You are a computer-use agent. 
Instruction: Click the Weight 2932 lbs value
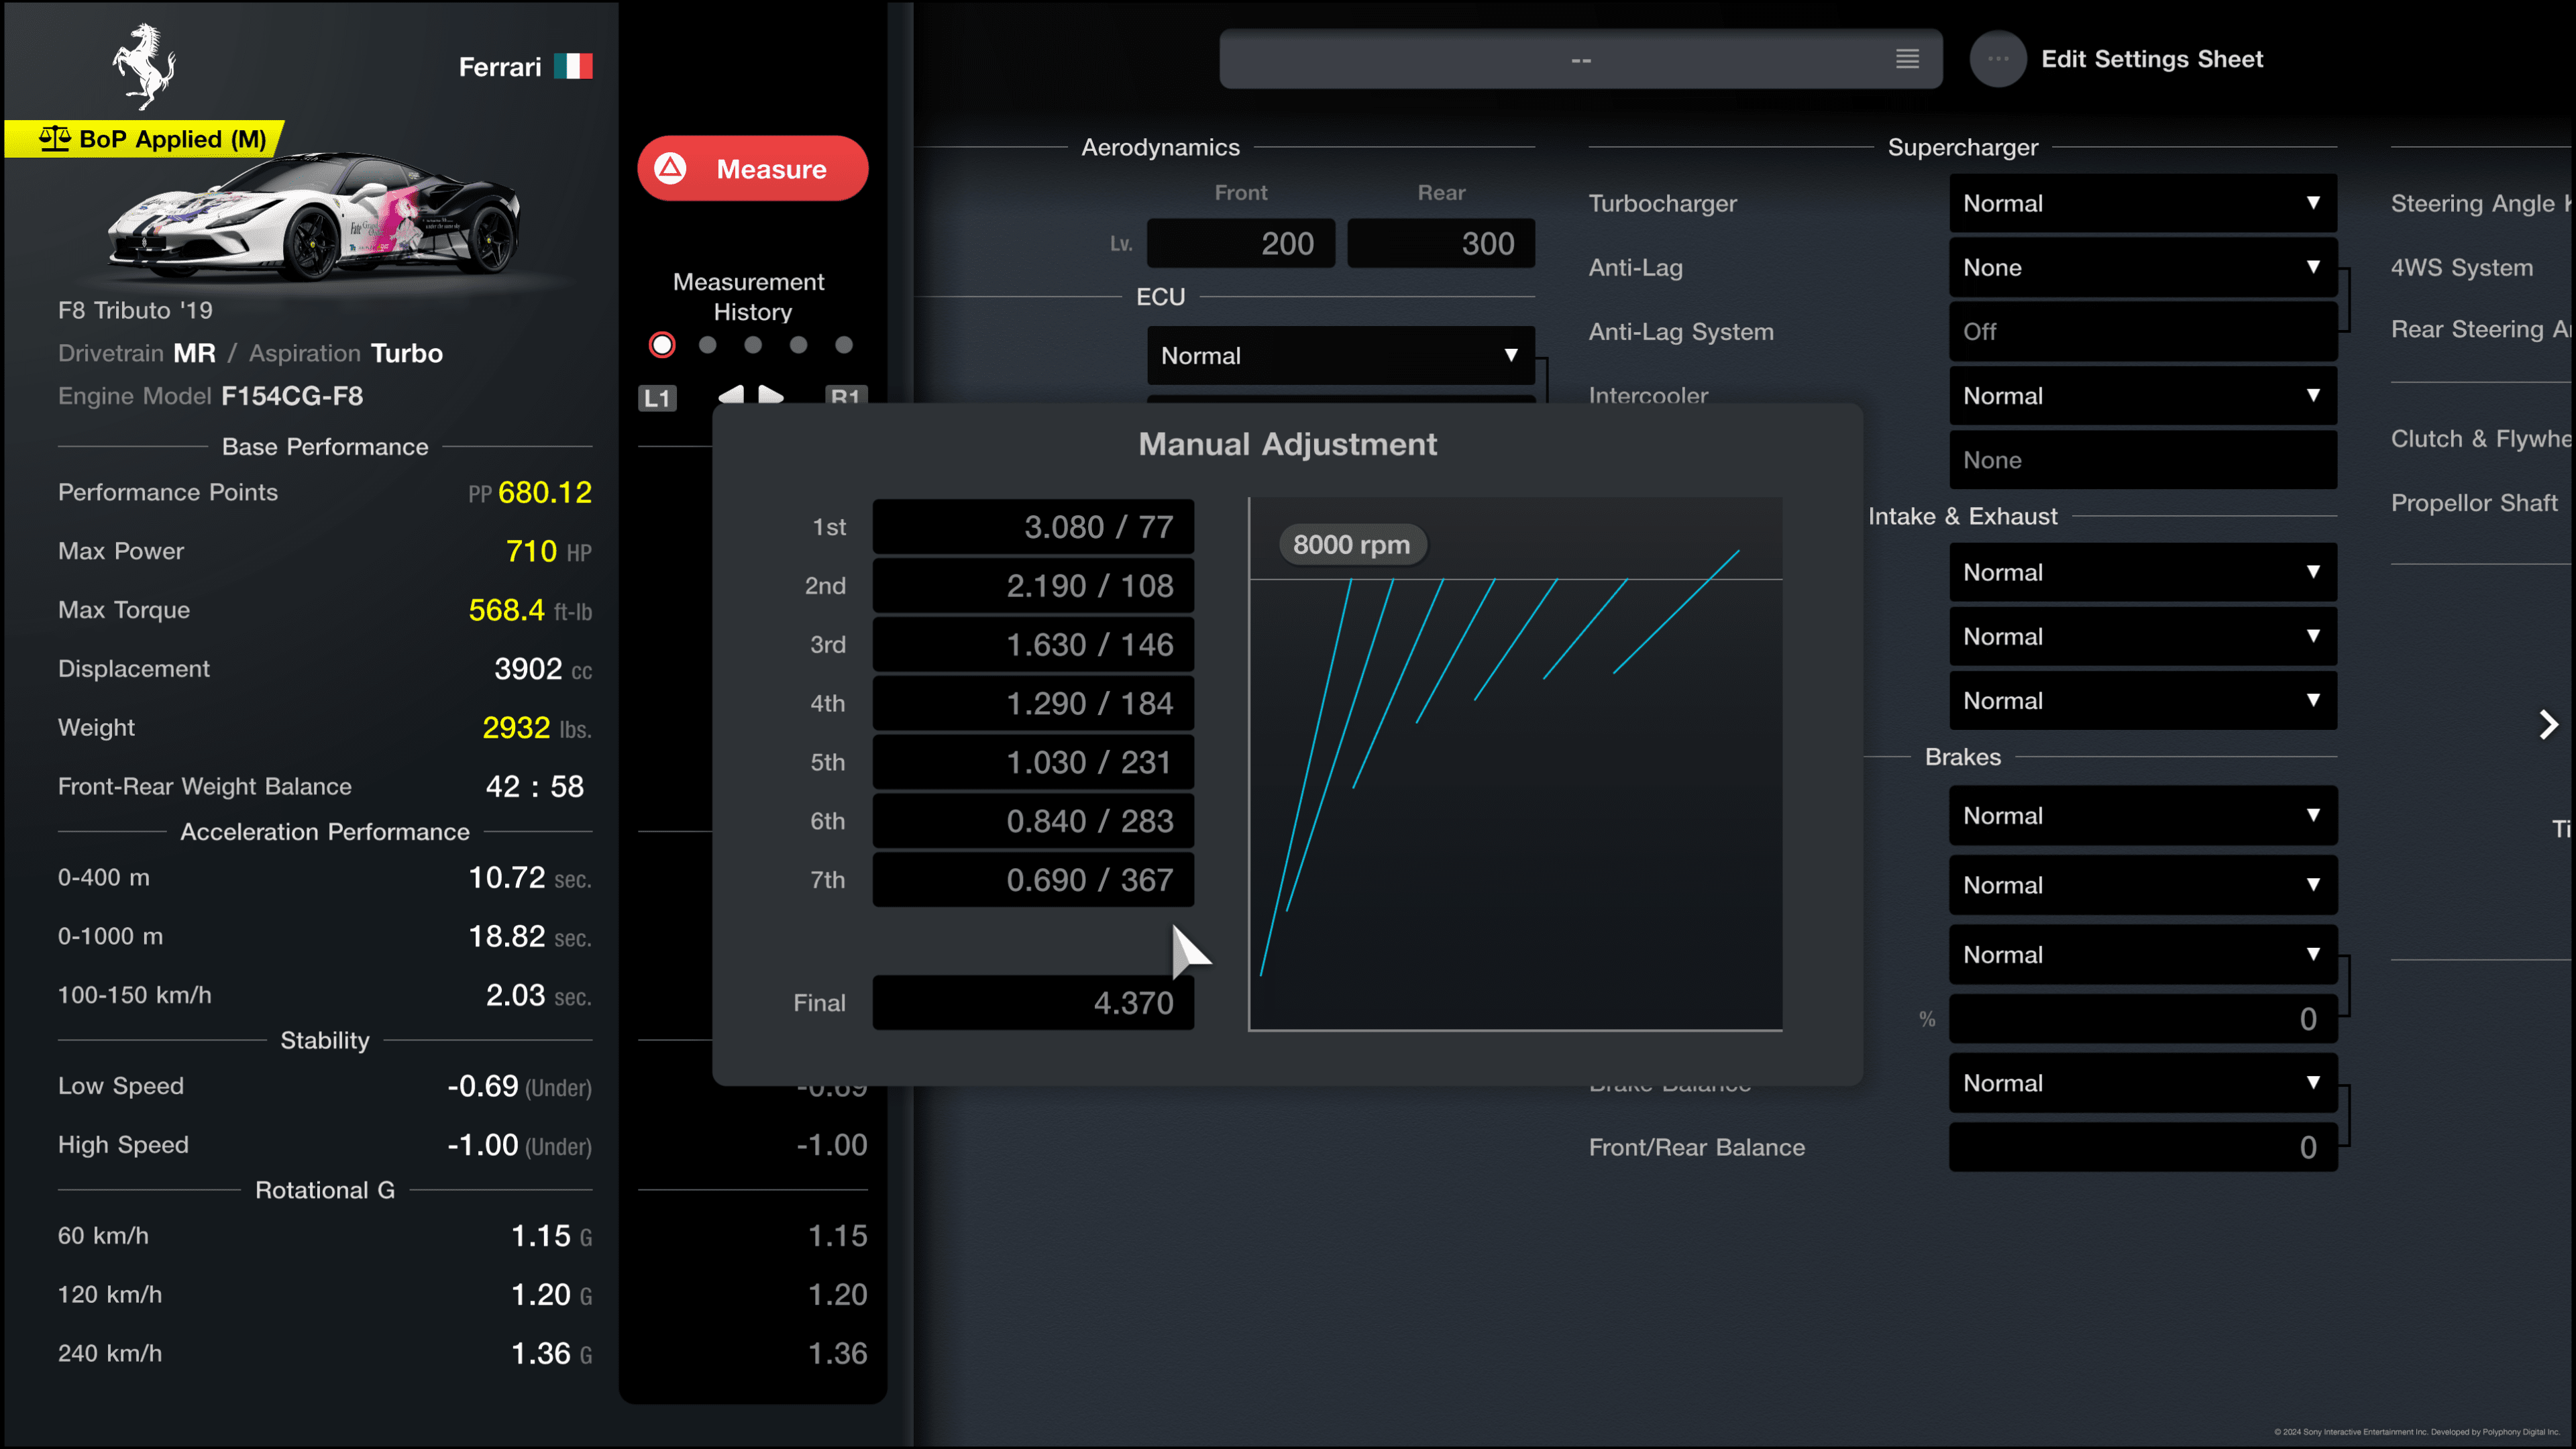point(537,727)
